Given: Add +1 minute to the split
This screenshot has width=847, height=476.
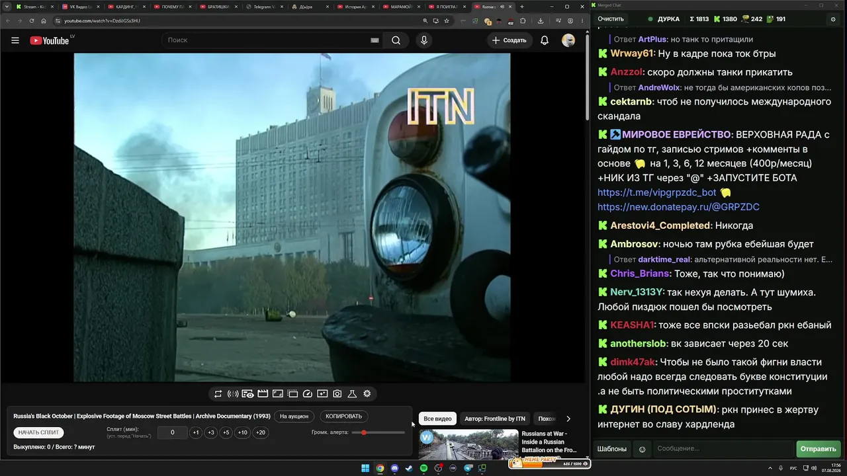Looking at the screenshot, I should click(196, 432).
